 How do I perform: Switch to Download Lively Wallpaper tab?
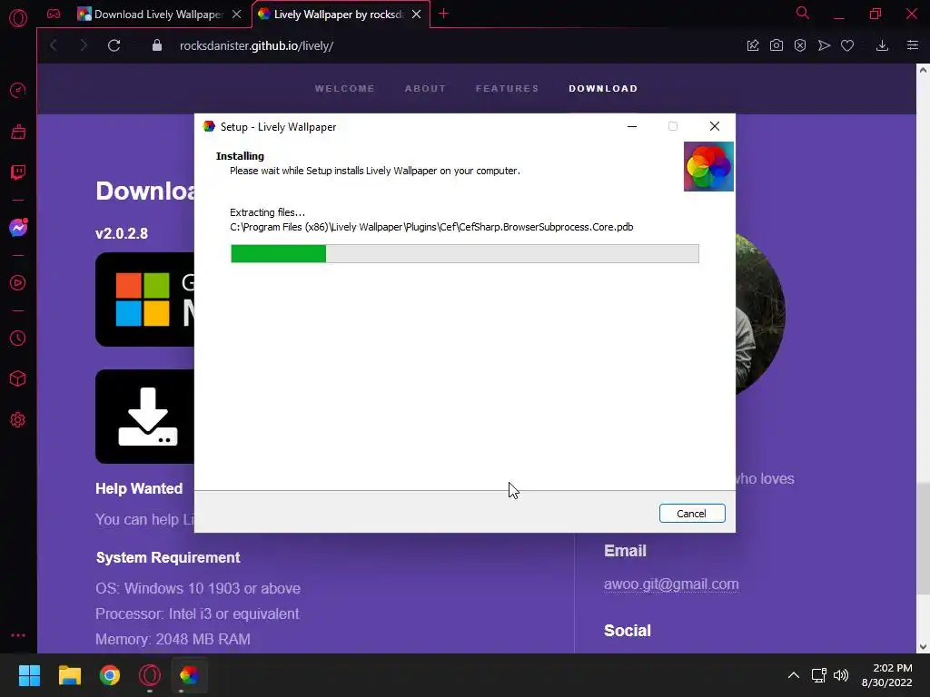click(152, 15)
